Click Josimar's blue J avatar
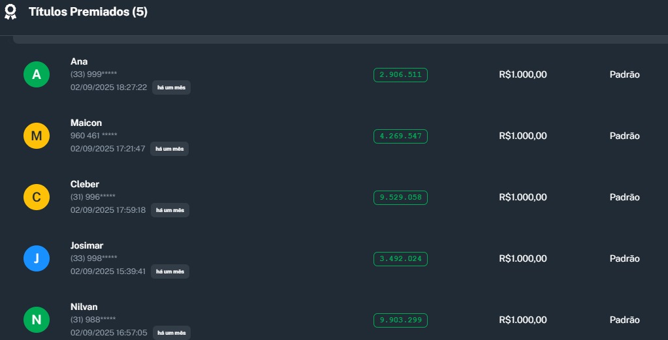 (x=37, y=258)
